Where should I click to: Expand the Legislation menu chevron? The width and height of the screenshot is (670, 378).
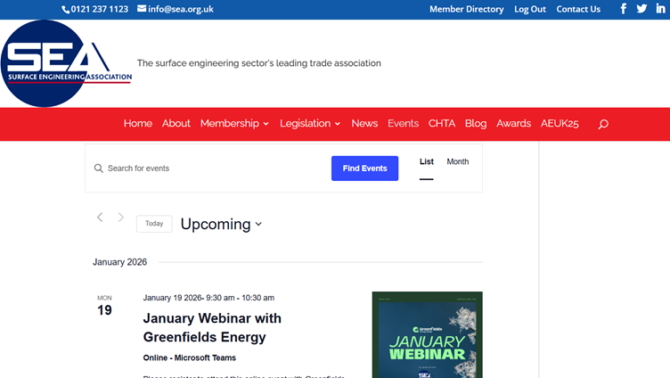click(338, 124)
